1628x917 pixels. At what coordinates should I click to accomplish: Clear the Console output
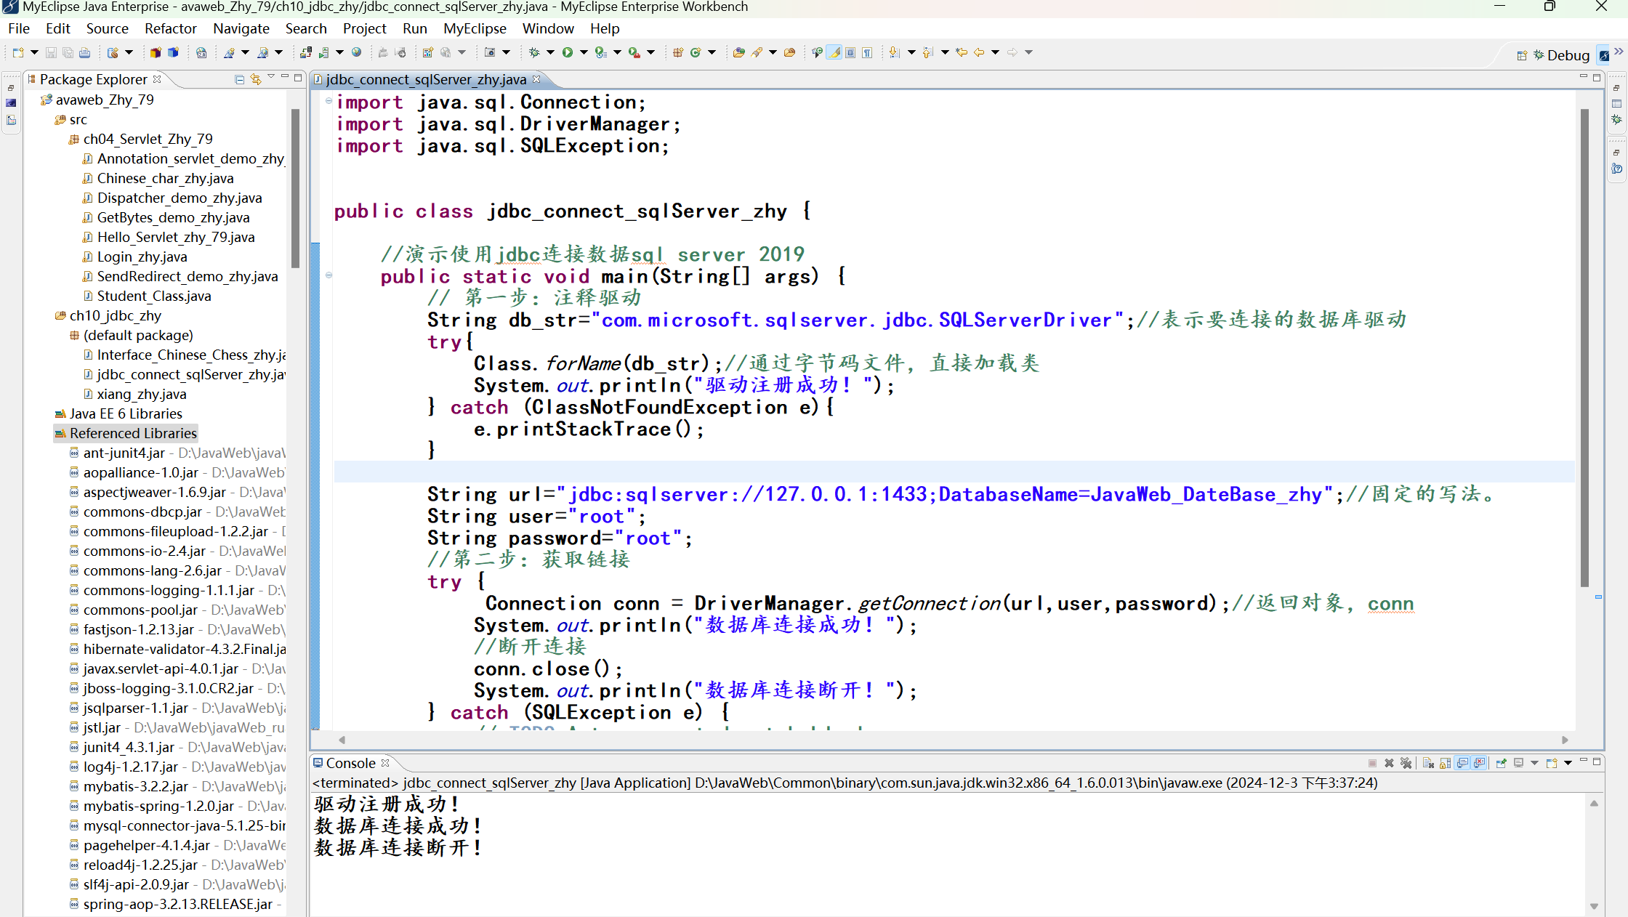pyautogui.click(x=1428, y=763)
